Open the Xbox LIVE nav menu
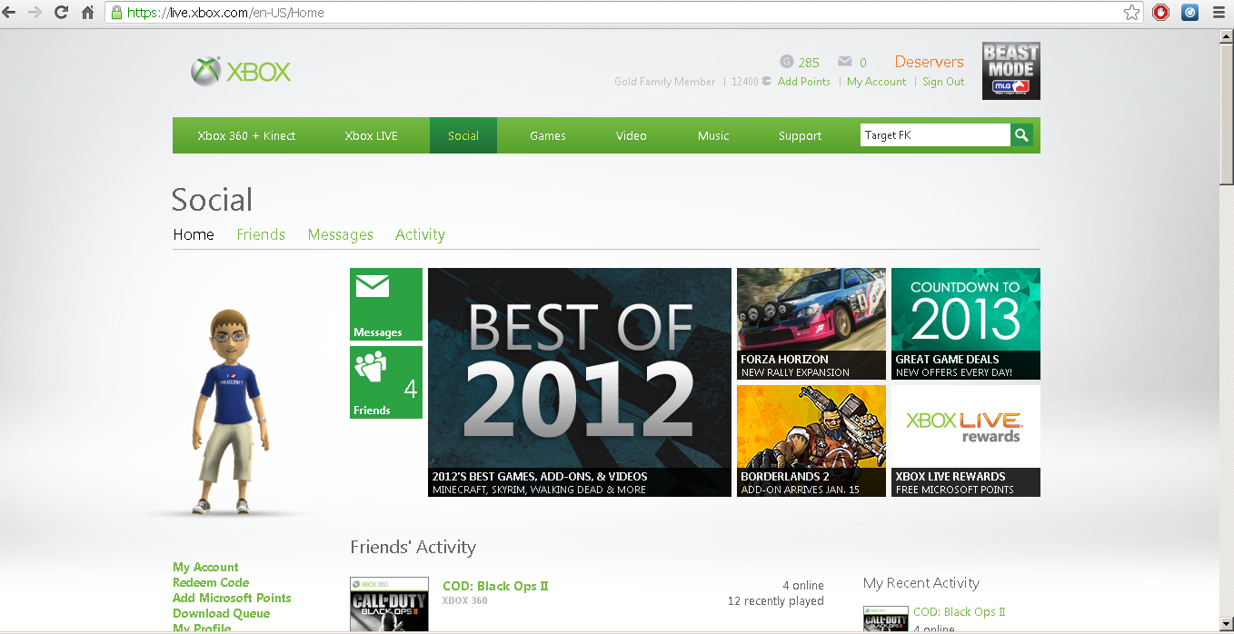The height and width of the screenshot is (634, 1234). coord(372,136)
